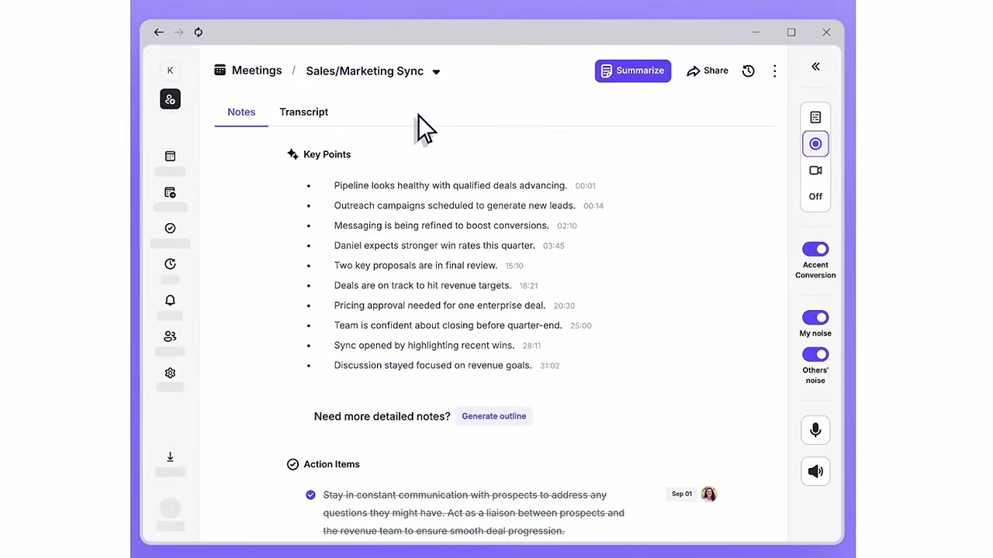
Task: Click the Sep 01 due date on the action item
Action: coord(682,494)
